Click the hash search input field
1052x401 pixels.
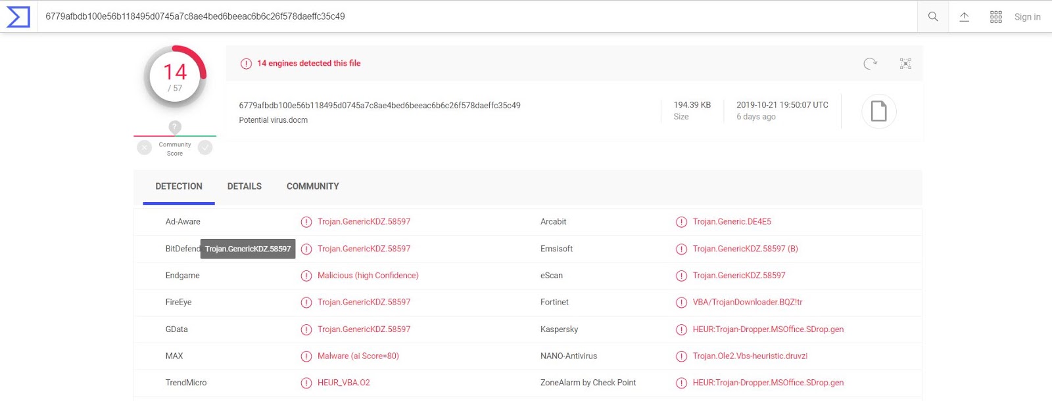point(460,16)
